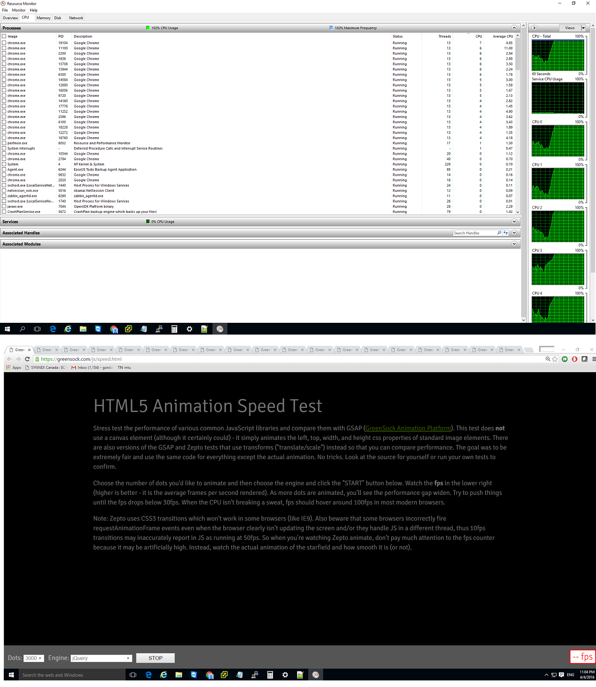The height and width of the screenshot is (687, 596).
Task: Click the Gmail Inbox bookmark
Action: (92, 367)
